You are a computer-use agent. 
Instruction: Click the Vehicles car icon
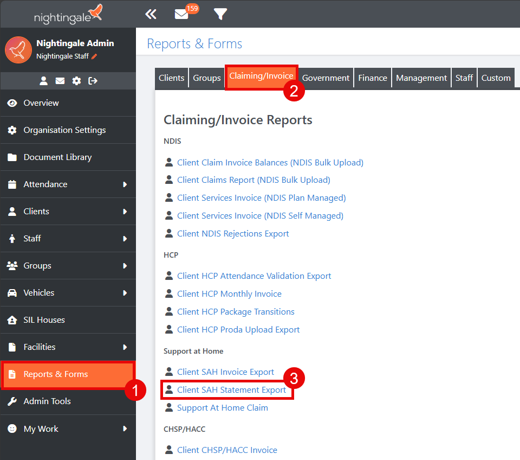point(12,292)
